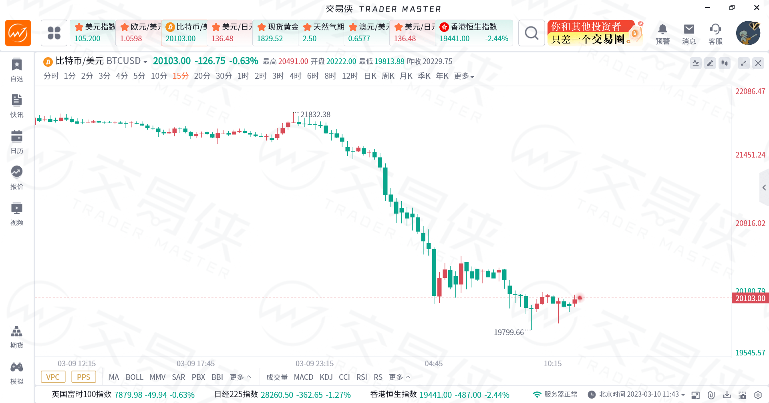Screen dimensions: 769x403
Task: Open the 美元指数 105.200 ticker
Action: pos(93,33)
